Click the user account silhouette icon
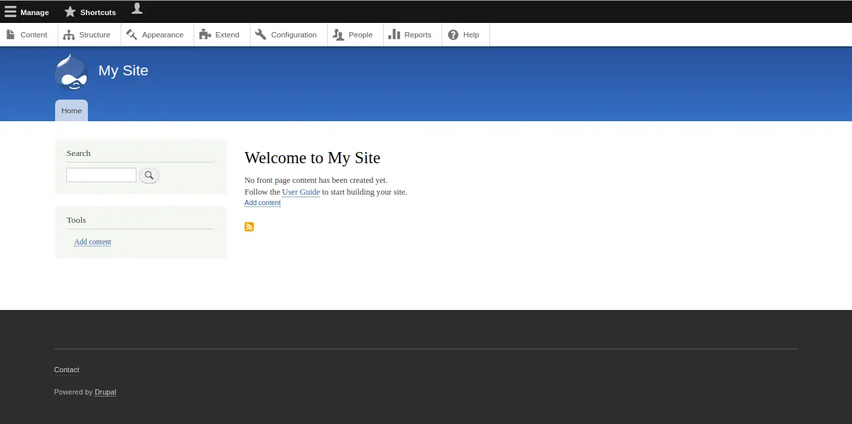This screenshot has height=424, width=852. tap(136, 9)
